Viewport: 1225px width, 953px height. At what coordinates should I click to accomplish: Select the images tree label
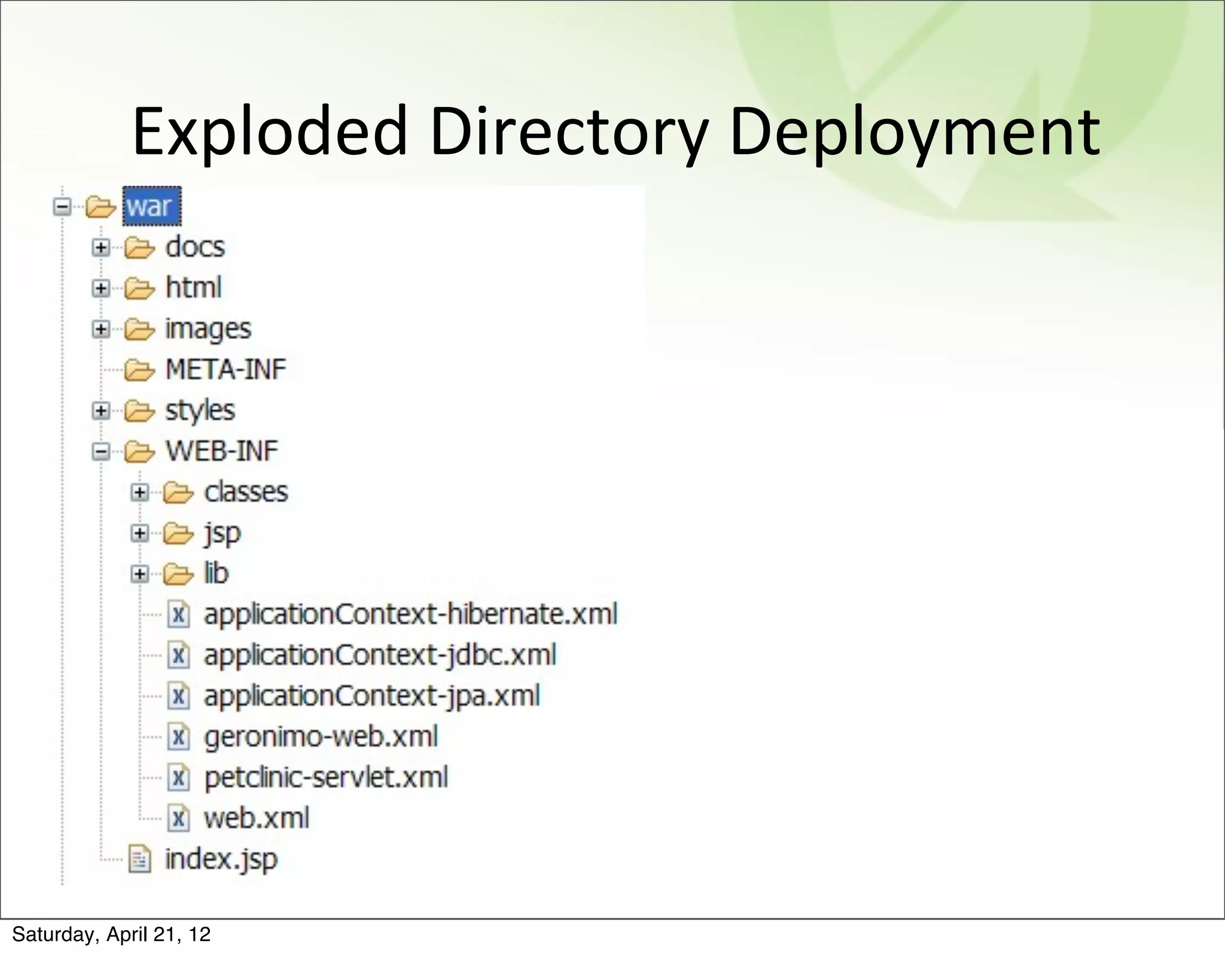pyautogui.click(x=208, y=329)
